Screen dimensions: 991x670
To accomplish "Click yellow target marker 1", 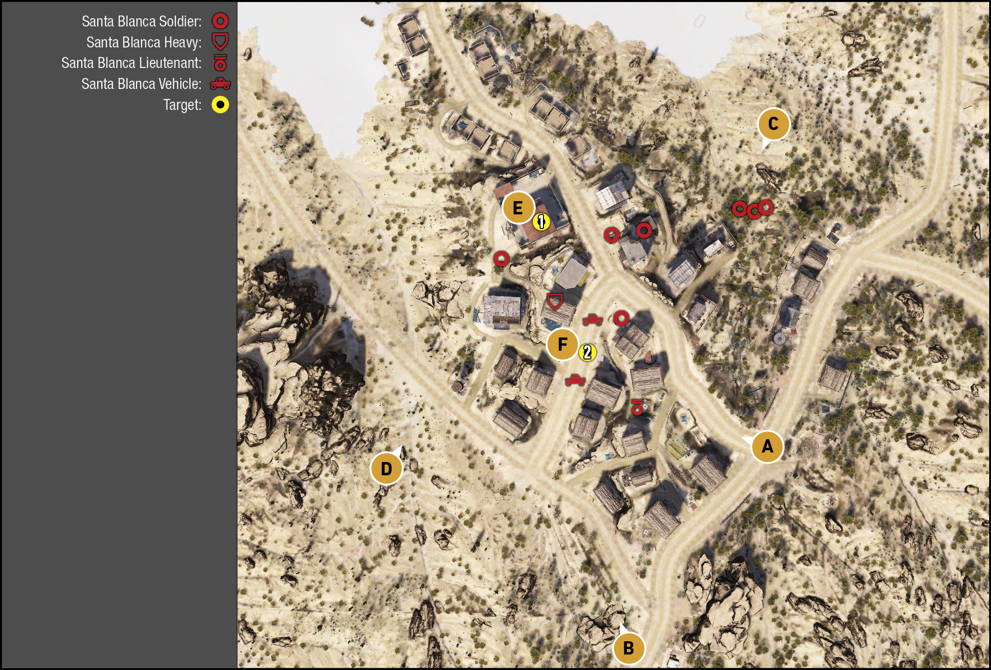I will coord(541,222).
